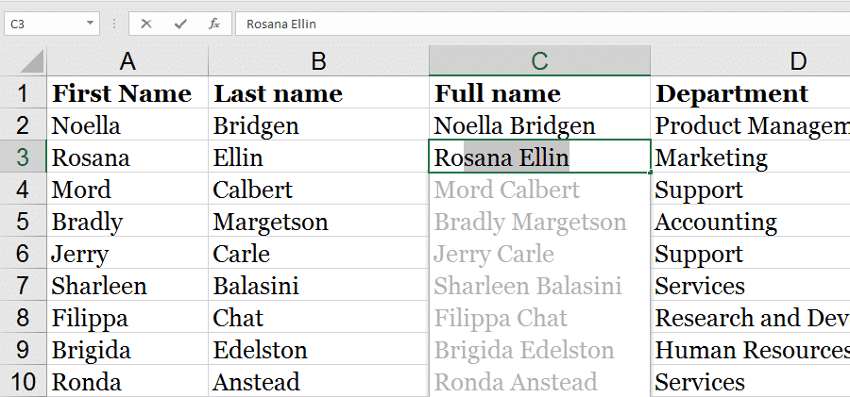Click the formula bar text Rosana Ellin
Screen dimensions: 850x397
[x=281, y=25]
